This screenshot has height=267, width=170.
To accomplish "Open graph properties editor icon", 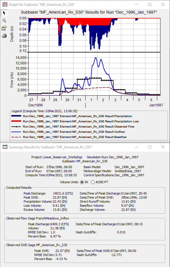I will coord(4,28).
